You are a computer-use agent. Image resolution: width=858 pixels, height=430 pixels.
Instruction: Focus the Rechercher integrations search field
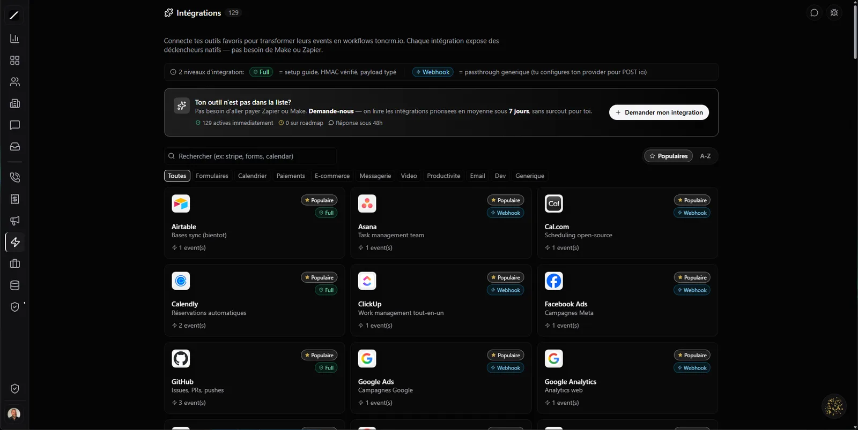250,156
